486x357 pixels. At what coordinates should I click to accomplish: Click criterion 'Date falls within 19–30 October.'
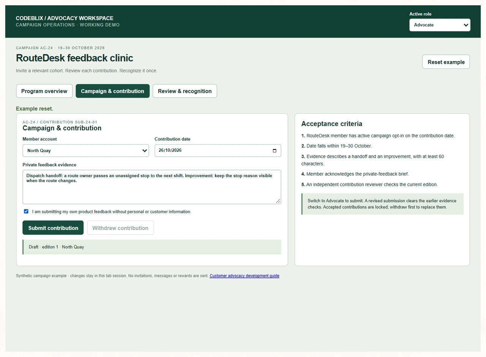336,146
